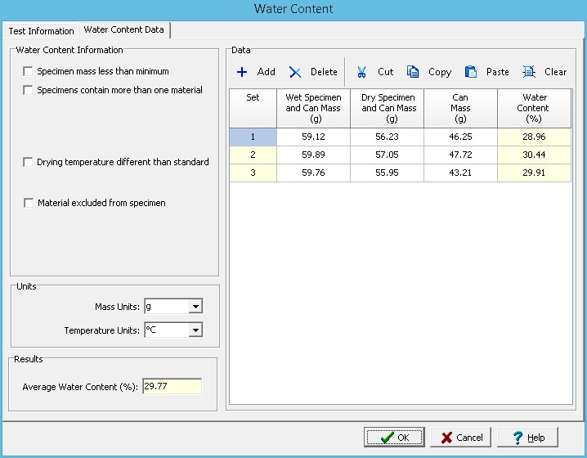Click the Copy icon in Data toolbar
587x458 pixels.
414,72
